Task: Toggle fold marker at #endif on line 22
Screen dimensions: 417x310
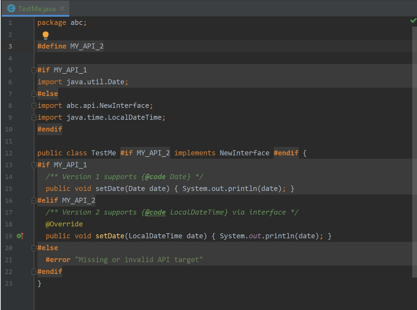Action: (35, 272)
